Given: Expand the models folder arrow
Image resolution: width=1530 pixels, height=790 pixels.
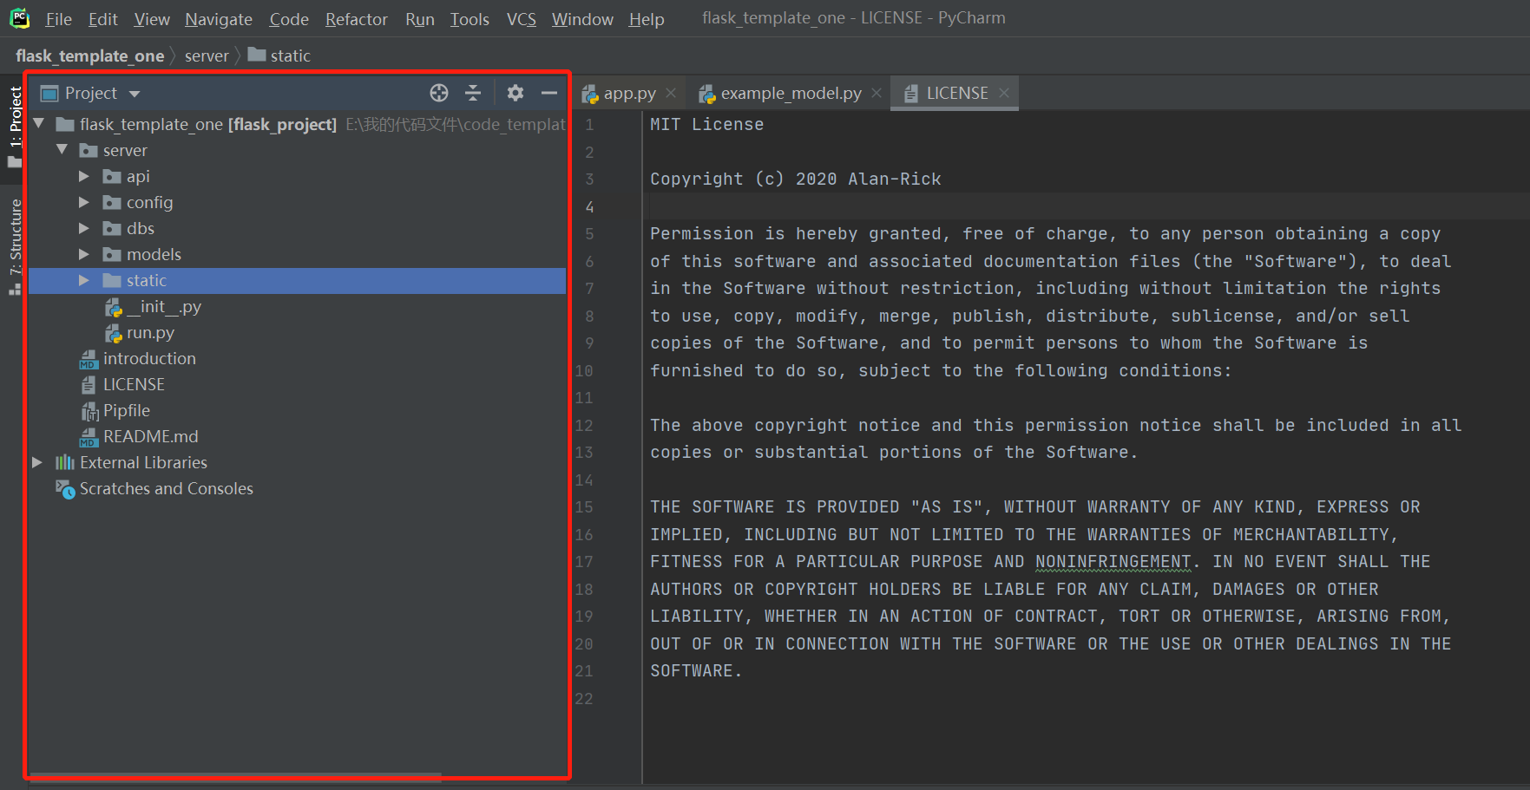Looking at the screenshot, I should (x=84, y=255).
